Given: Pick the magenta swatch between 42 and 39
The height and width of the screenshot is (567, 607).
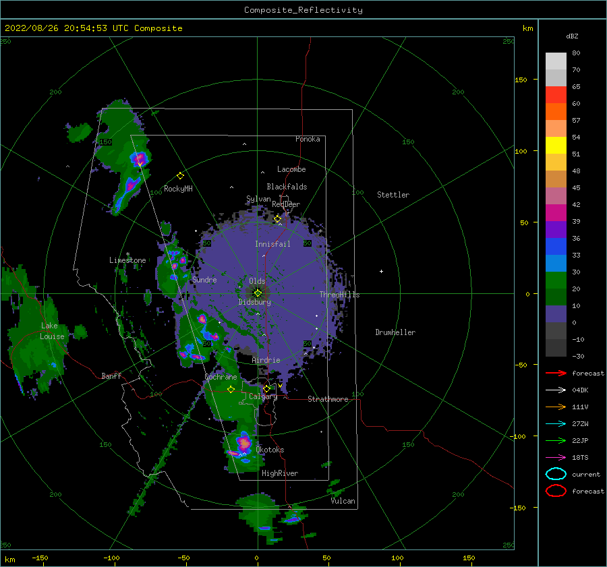Looking at the screenshot, I should (x=556, y=213).
